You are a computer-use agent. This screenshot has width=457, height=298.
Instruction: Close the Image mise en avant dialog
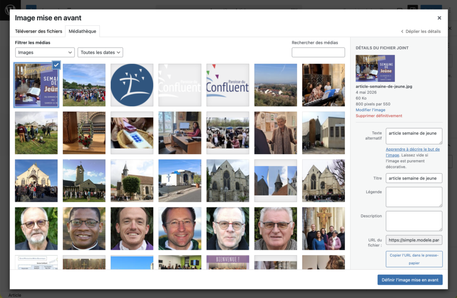pyautogui.click(x=439, y=18)
